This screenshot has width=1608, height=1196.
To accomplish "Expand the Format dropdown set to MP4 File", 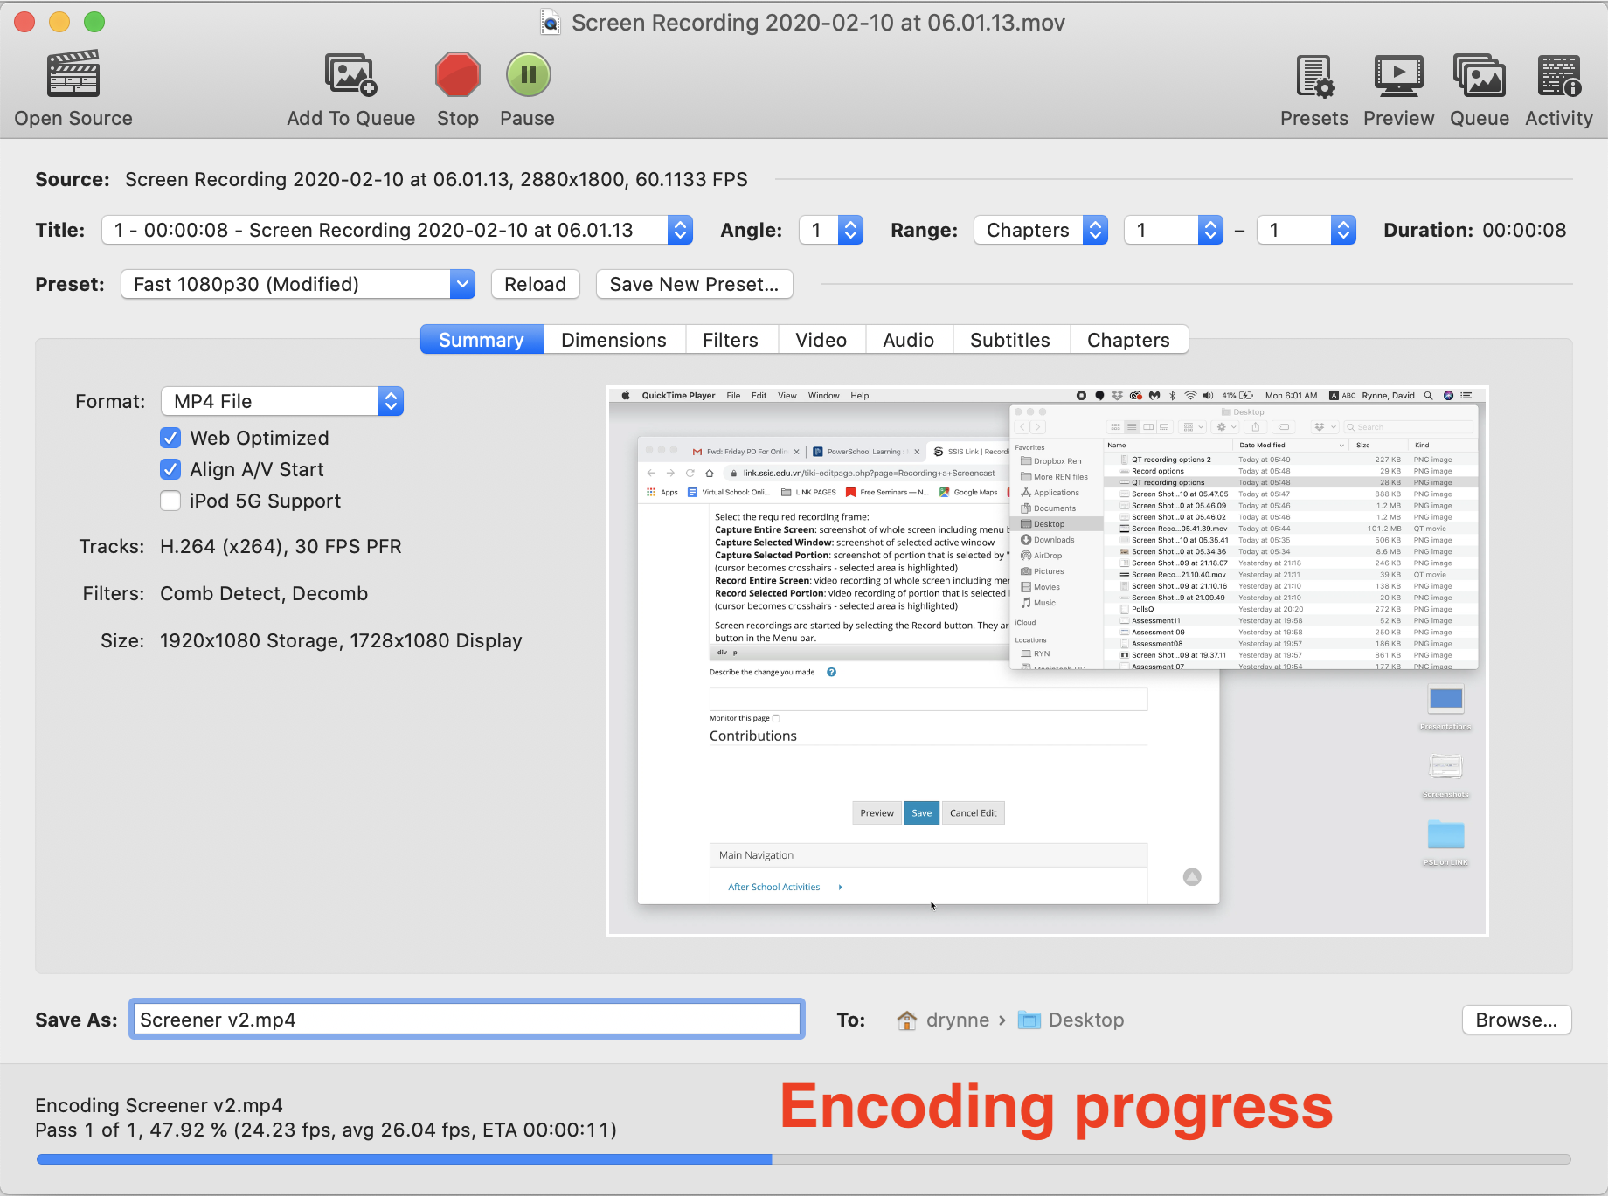I will click(281, 401).
